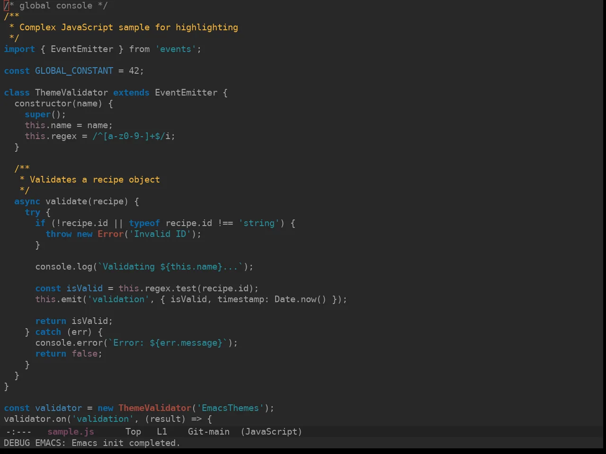Click the 'Error' constructor after new
The height and width of the screenshot is (454, 606).
click(110, 234)
